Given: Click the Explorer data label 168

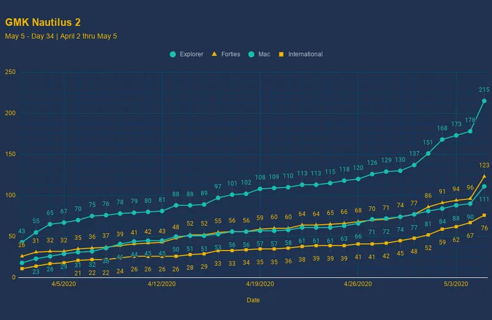Looking at the screenshot, I should click(x=442, y=128).
